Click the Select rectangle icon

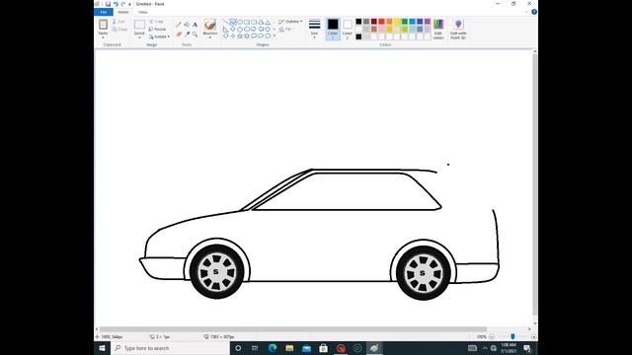[139, 24]
